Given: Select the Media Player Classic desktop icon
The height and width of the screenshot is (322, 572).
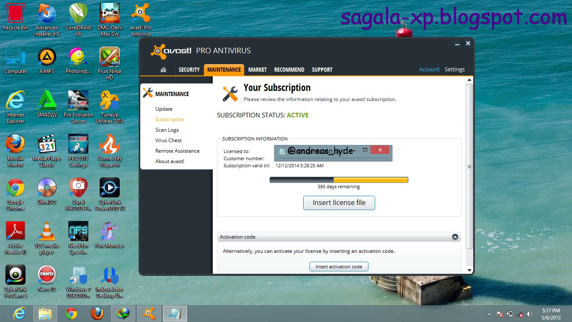Looking at the screenshot, I should (47, 151).
